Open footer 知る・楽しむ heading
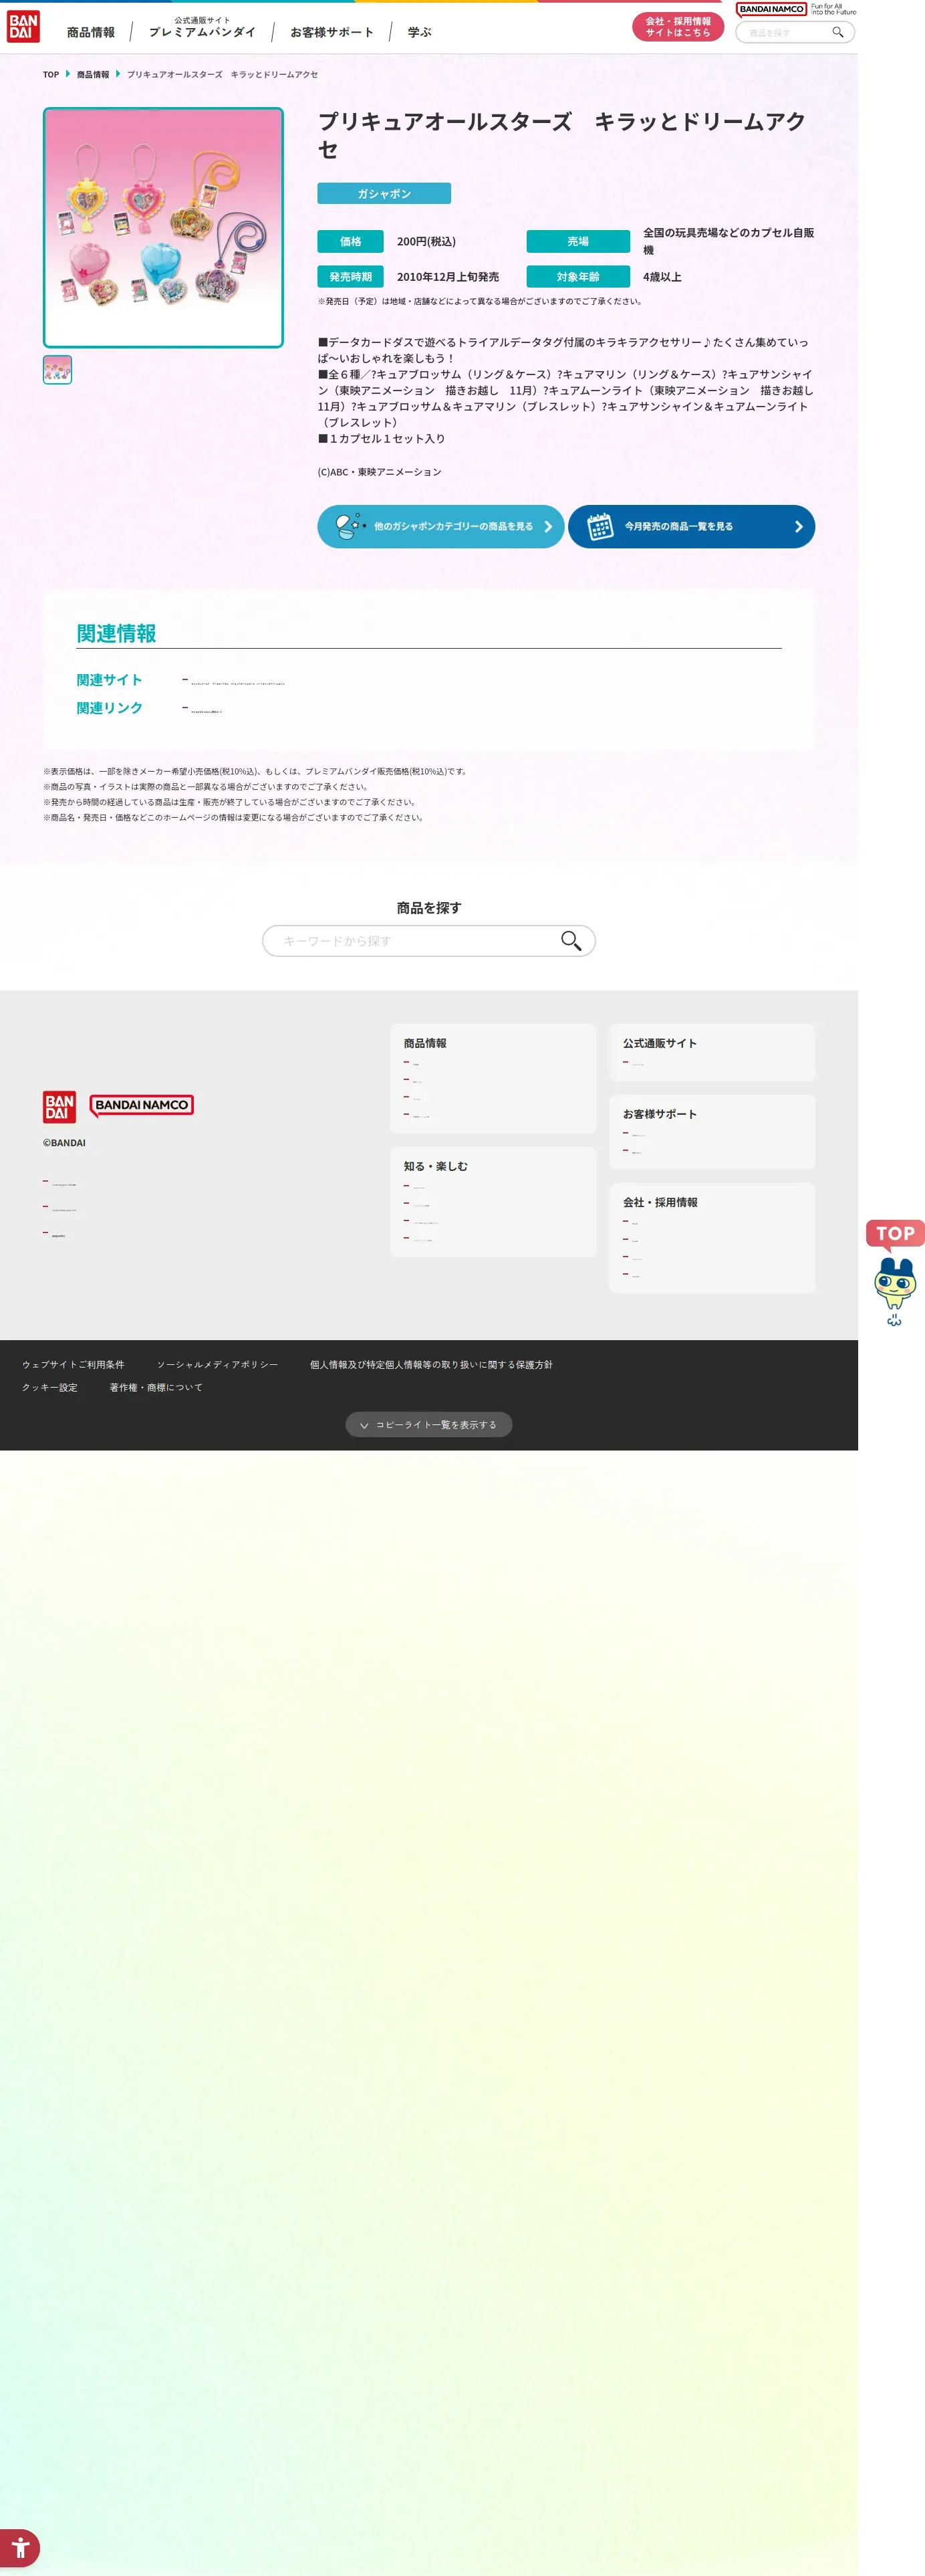Image resolution: width=925 pixels, height=2576 pixels. pos(436,1166)
